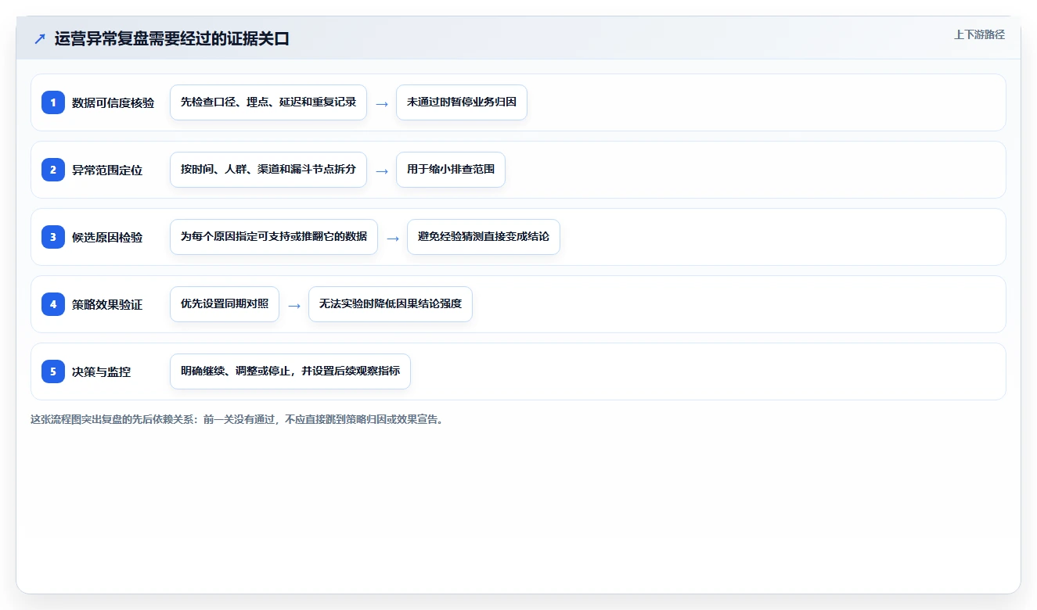Viewport: 1037px width, 610px height.
Task: Click the 异常范围定位 step label
Action: point(107,170)
